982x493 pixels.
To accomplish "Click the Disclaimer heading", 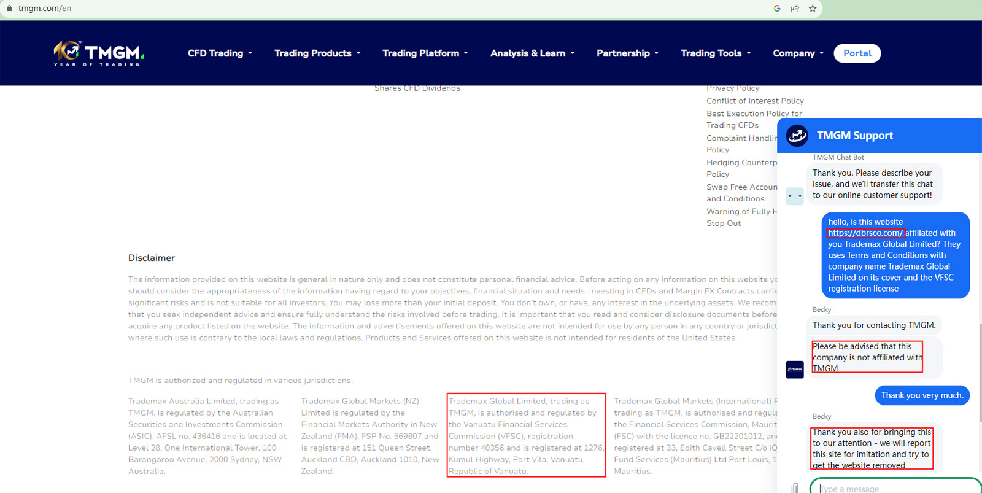I will coord(152,258).
